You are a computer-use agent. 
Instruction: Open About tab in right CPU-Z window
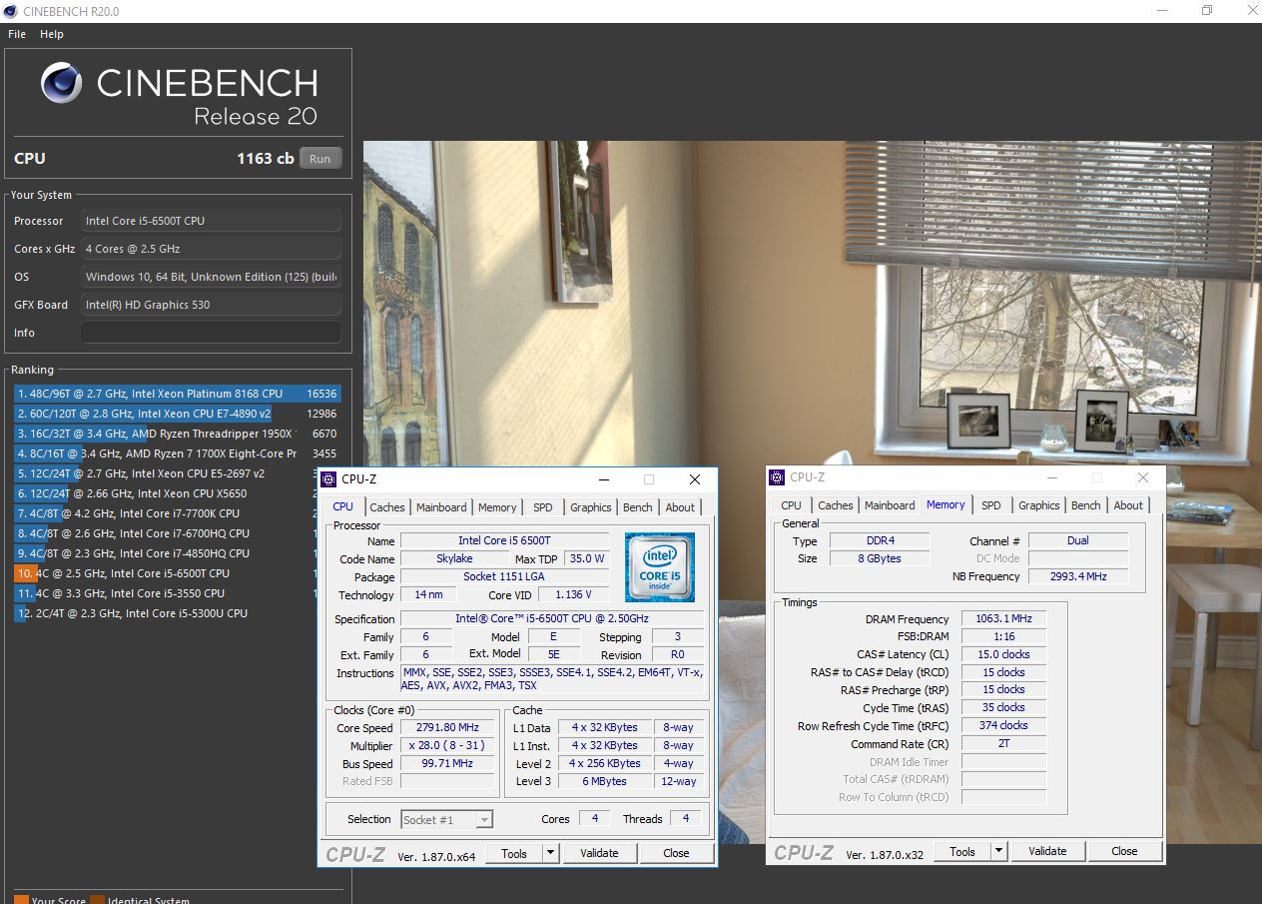point(1128,505)
